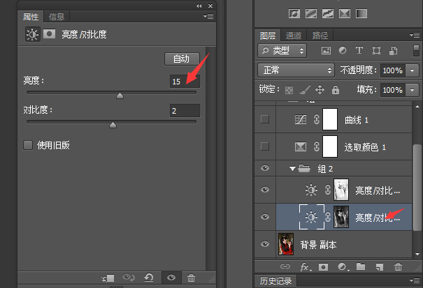Switch to the 信息 tab
Viewport: 423px width, 288px height.
tap(57, 17)
